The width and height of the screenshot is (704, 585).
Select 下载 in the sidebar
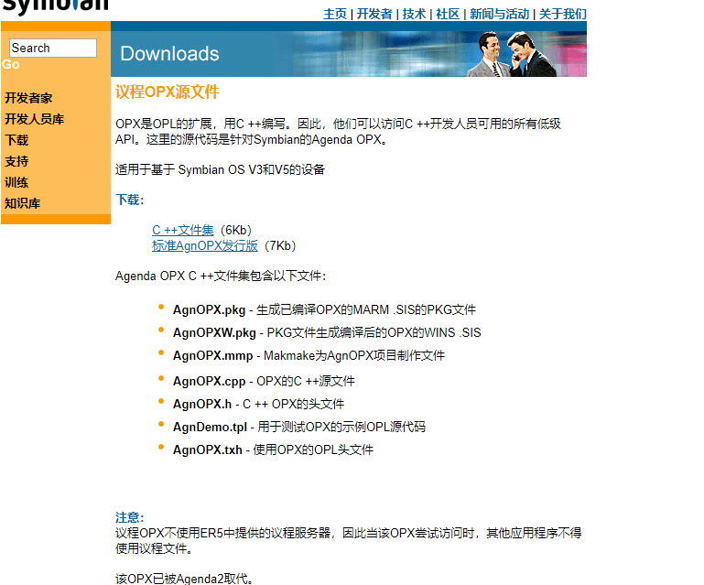point(16,140)
